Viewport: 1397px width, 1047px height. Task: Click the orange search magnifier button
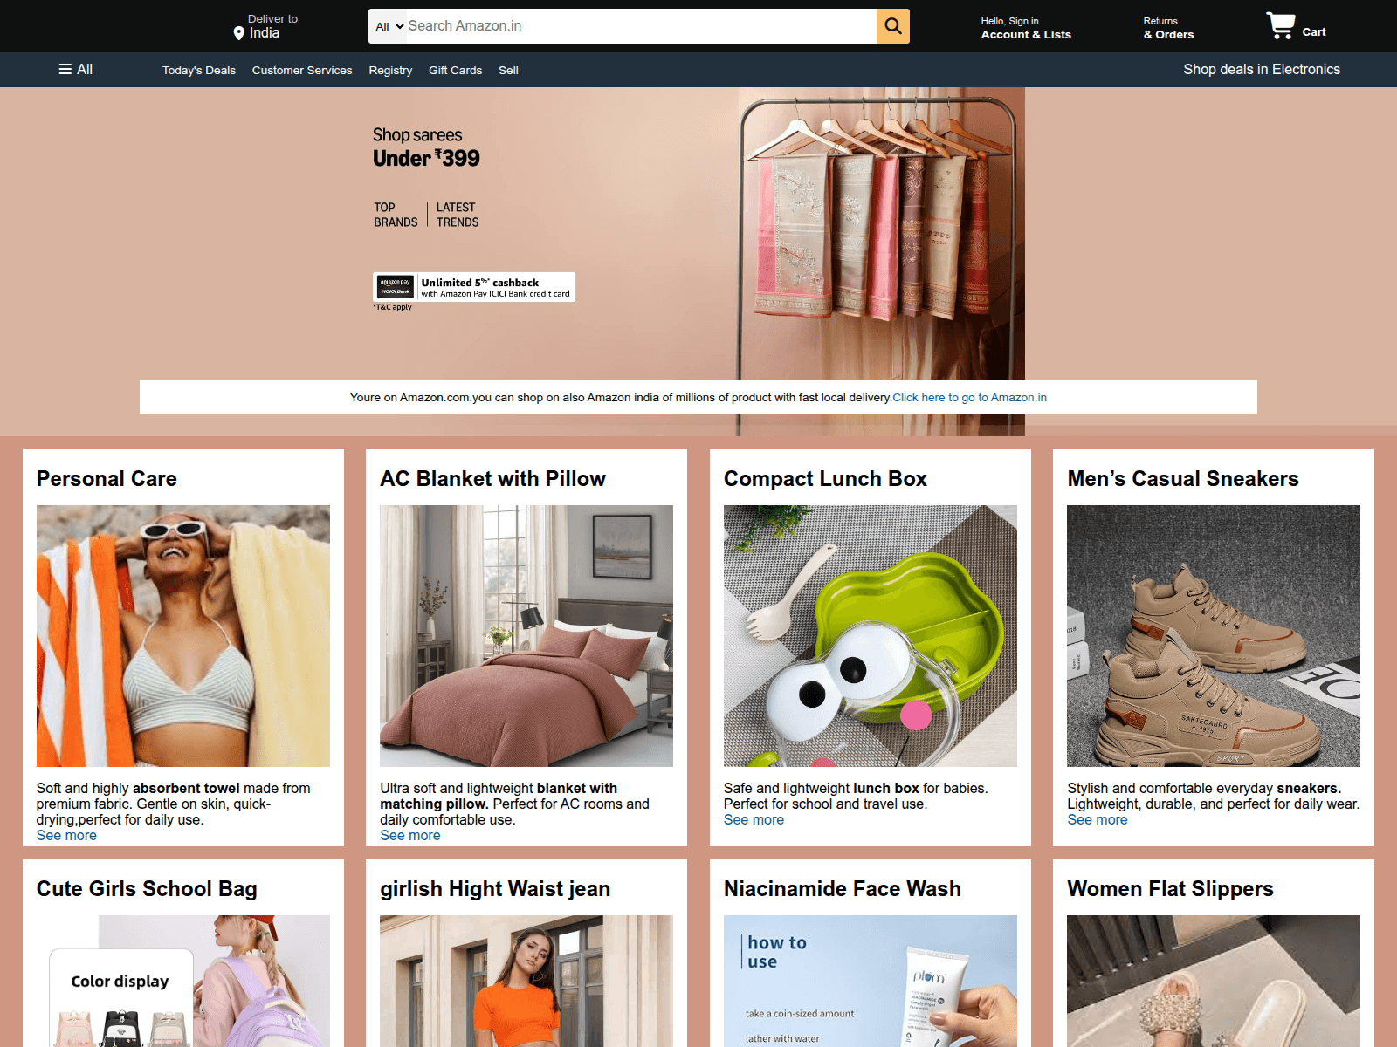(892, 26)
